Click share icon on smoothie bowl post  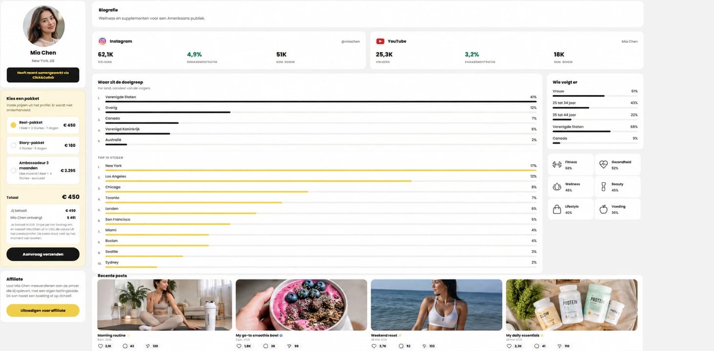[289, 346]
